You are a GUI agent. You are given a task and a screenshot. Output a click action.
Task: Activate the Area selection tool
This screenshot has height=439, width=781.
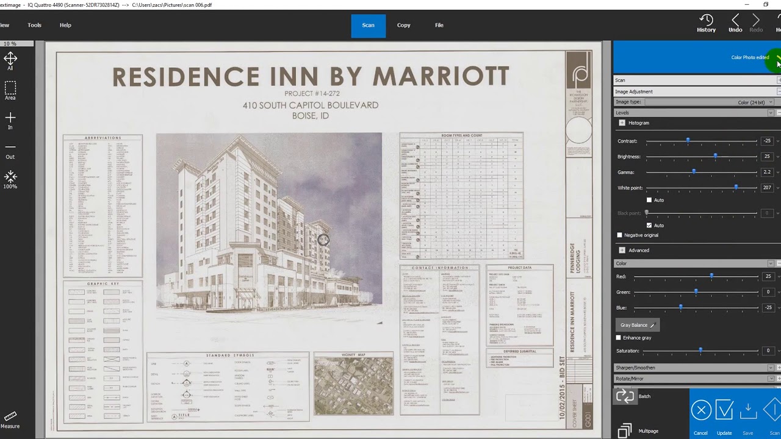(x=10, y=90)
